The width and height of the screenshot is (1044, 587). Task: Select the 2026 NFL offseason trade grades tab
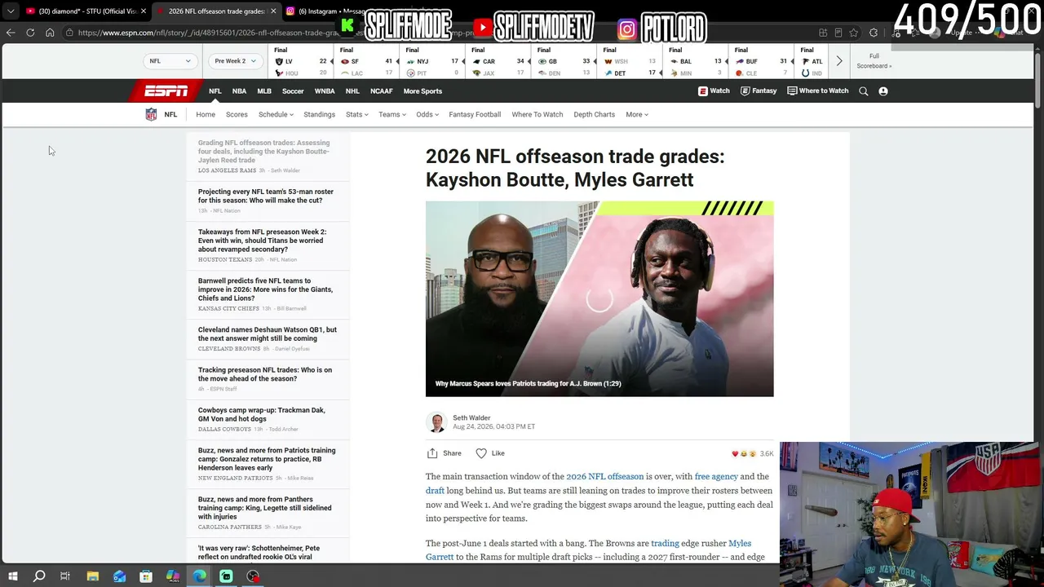click(x=216, y=11)
